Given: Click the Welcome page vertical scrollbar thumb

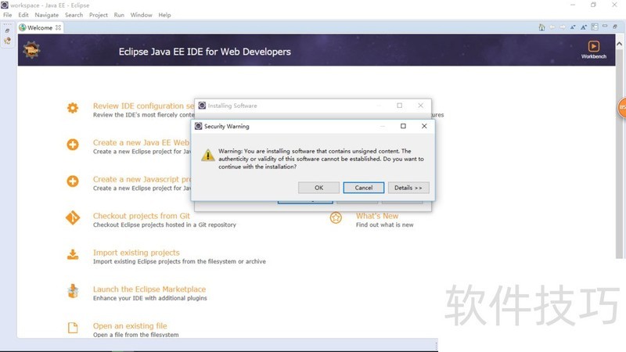Looking at the screenshot, I should (619, 153).
